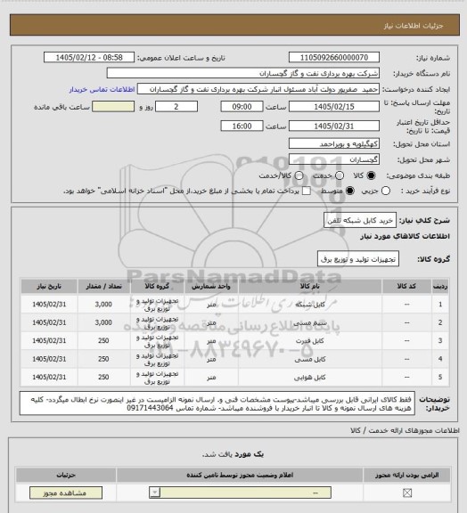Click the empty remaining hours field
This screenshot has height=513, width=467.
113,107
